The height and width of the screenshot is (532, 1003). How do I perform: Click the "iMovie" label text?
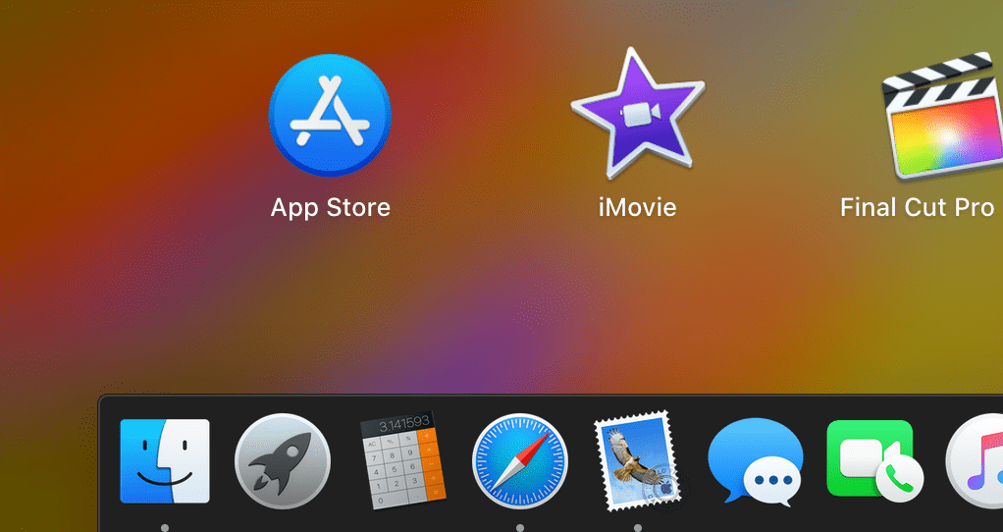pyautogui.click(x=638, y=207)
